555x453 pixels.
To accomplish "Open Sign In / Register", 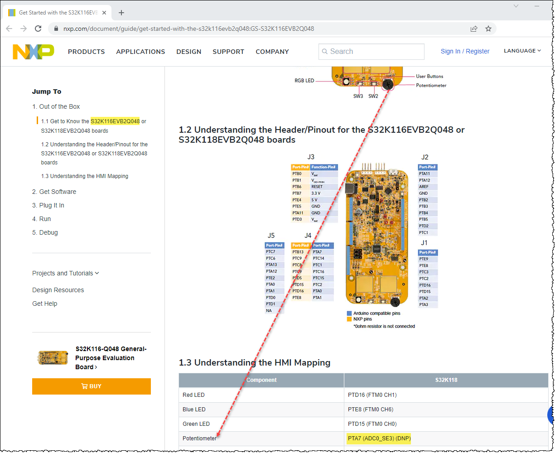I will point(465,51).
